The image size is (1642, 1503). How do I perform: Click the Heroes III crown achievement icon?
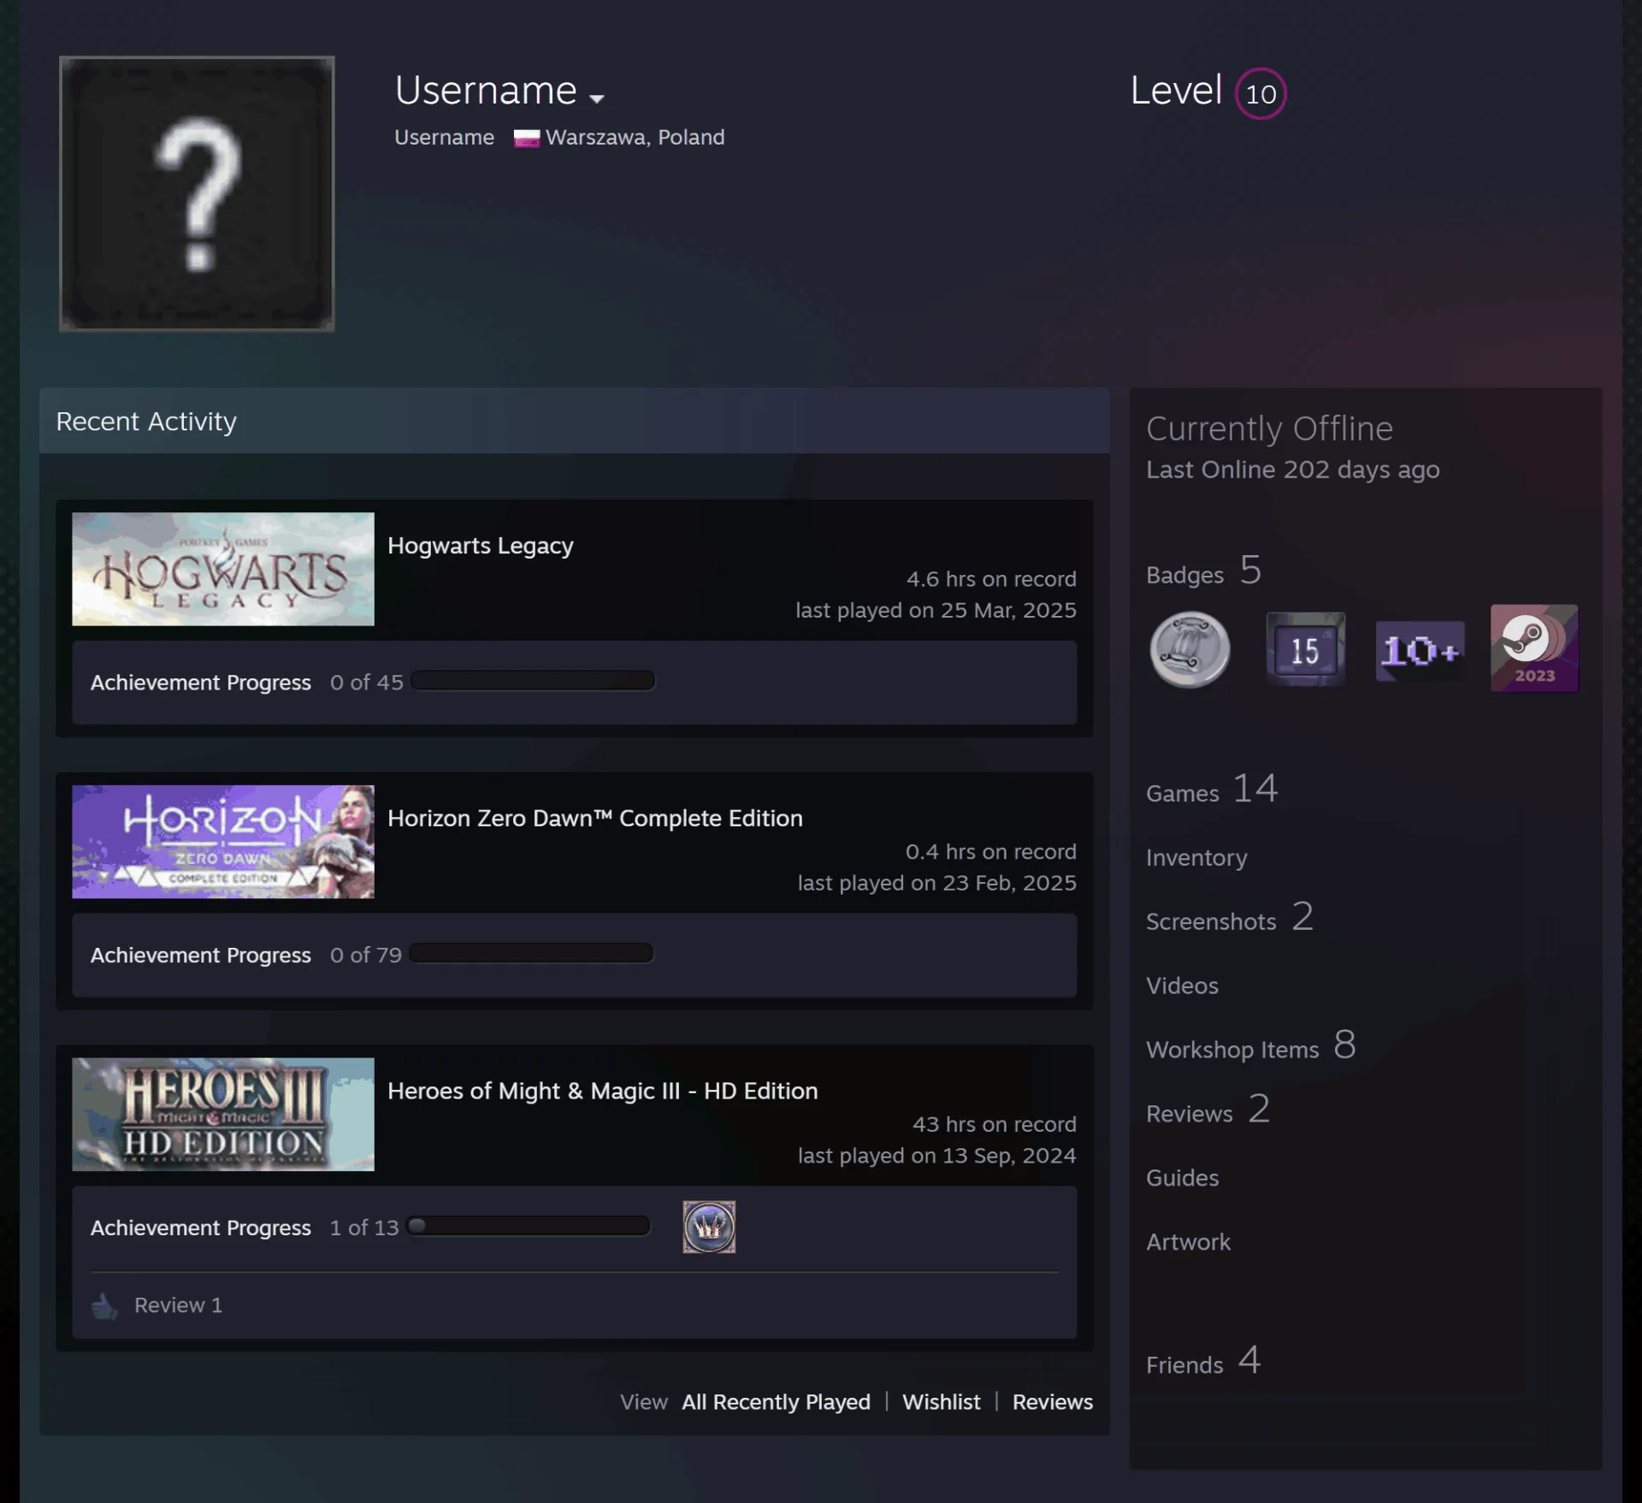(x=709, y=1227)
